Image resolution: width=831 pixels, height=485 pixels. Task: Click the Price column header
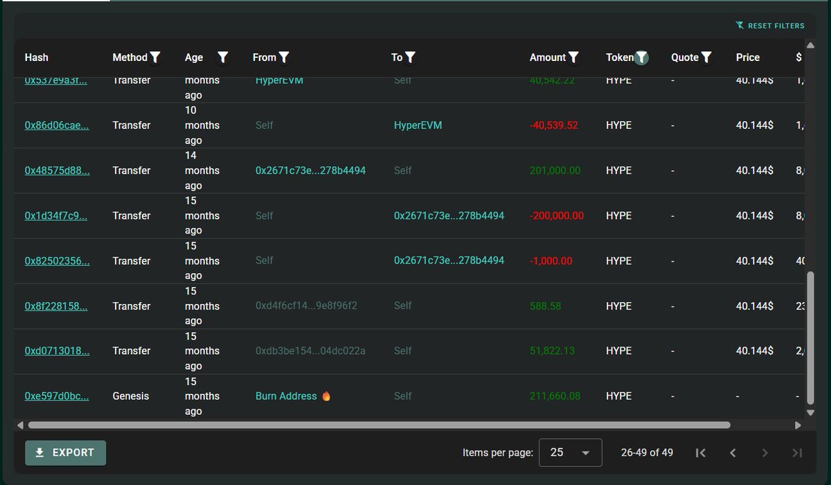coord(748,58)
